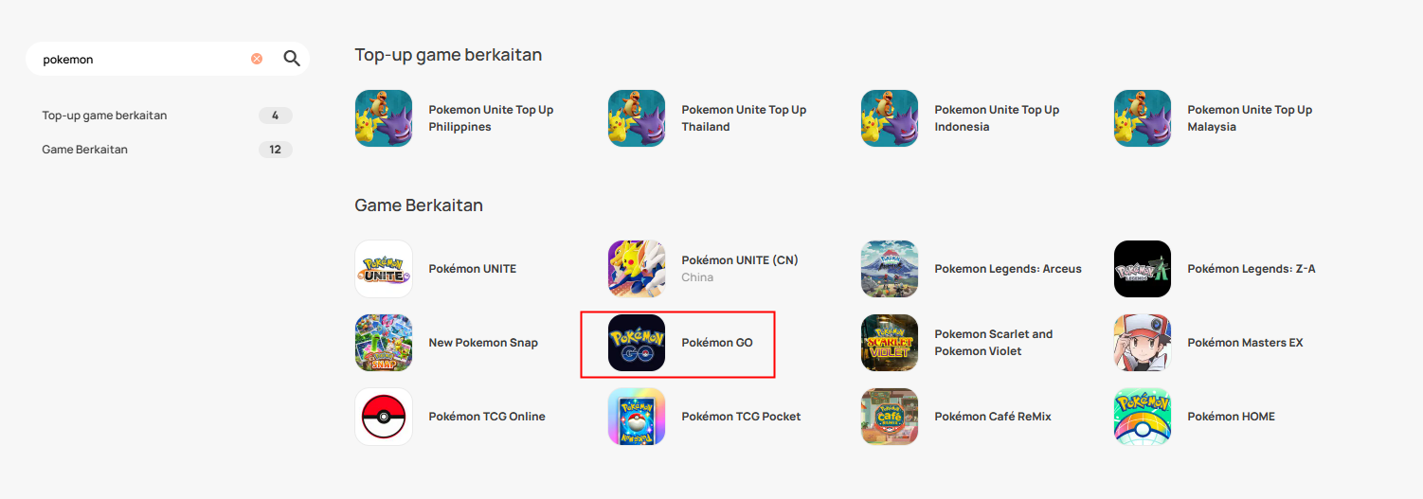The width and height of the screenshot is (1423, 499).
Task: Open the Pokémon GO game icon
Action: 637,343
